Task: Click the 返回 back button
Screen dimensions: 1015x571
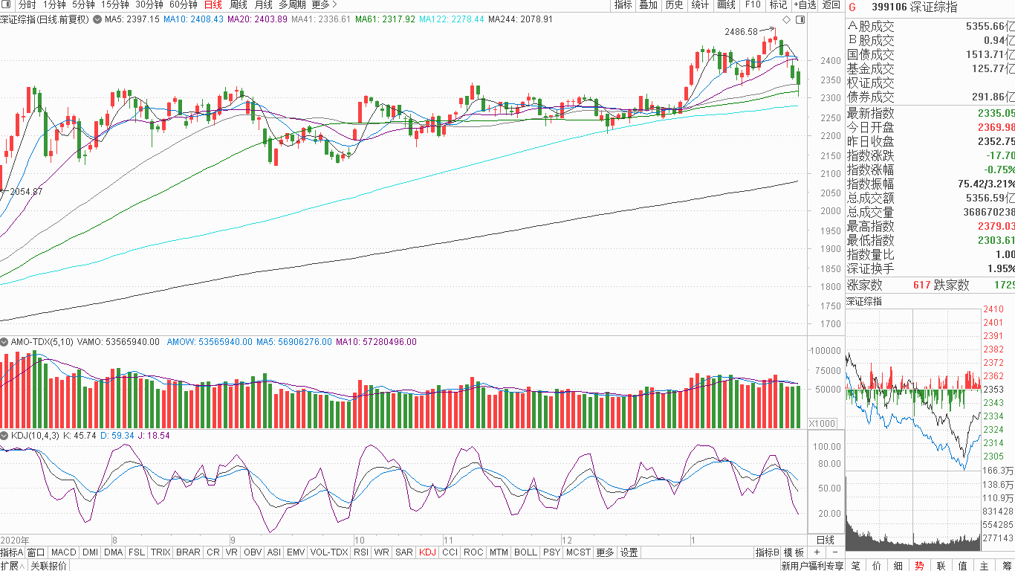Action: tap(831, 5)
